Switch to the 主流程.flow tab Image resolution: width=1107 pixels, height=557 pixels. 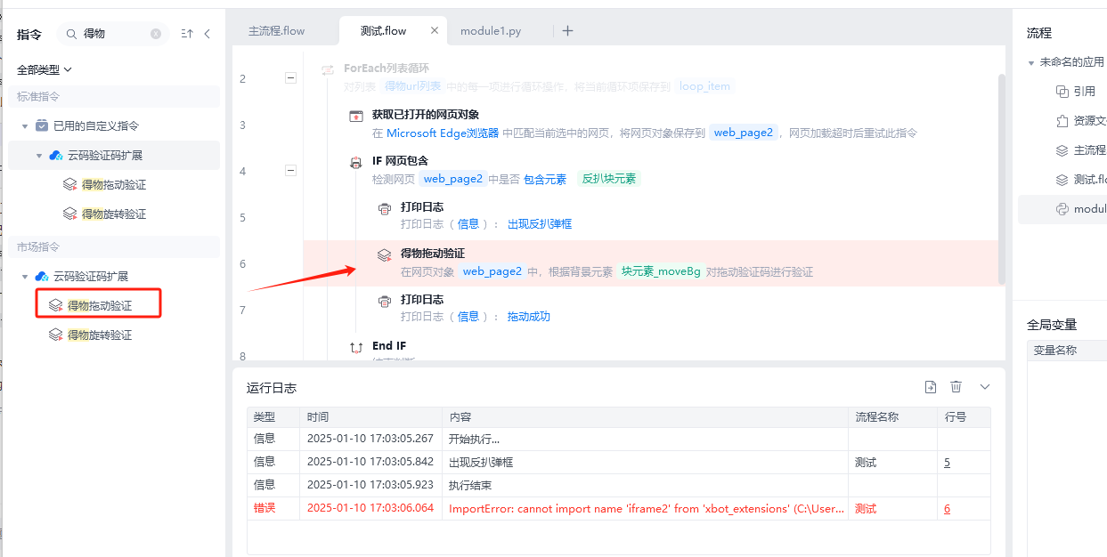point(276,31)
